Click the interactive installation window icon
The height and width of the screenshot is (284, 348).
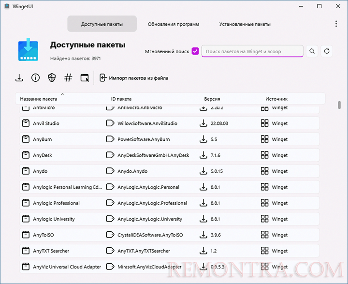point(85,78)
